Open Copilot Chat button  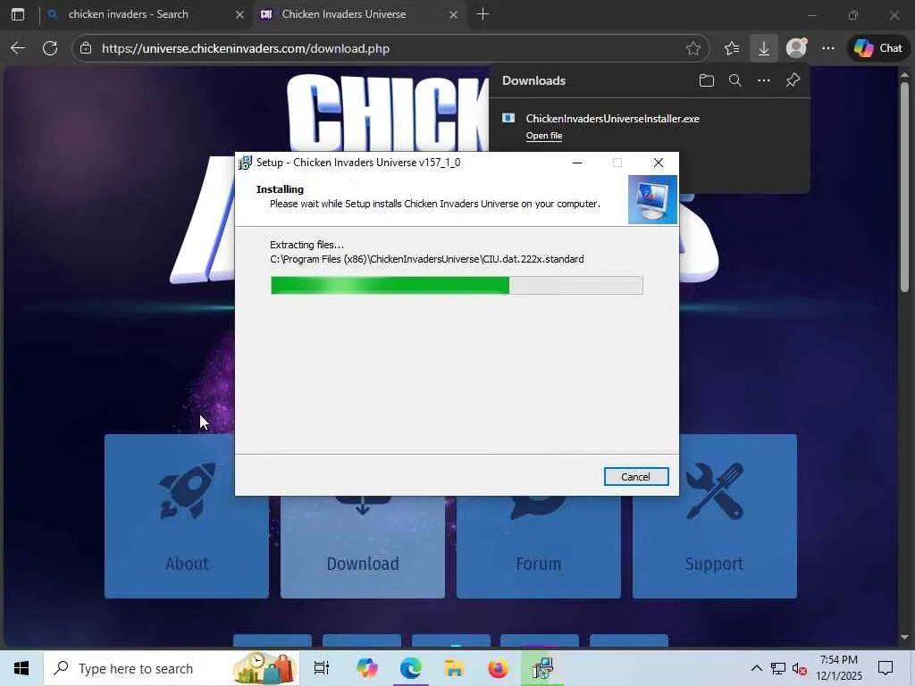tap(878, 48)
